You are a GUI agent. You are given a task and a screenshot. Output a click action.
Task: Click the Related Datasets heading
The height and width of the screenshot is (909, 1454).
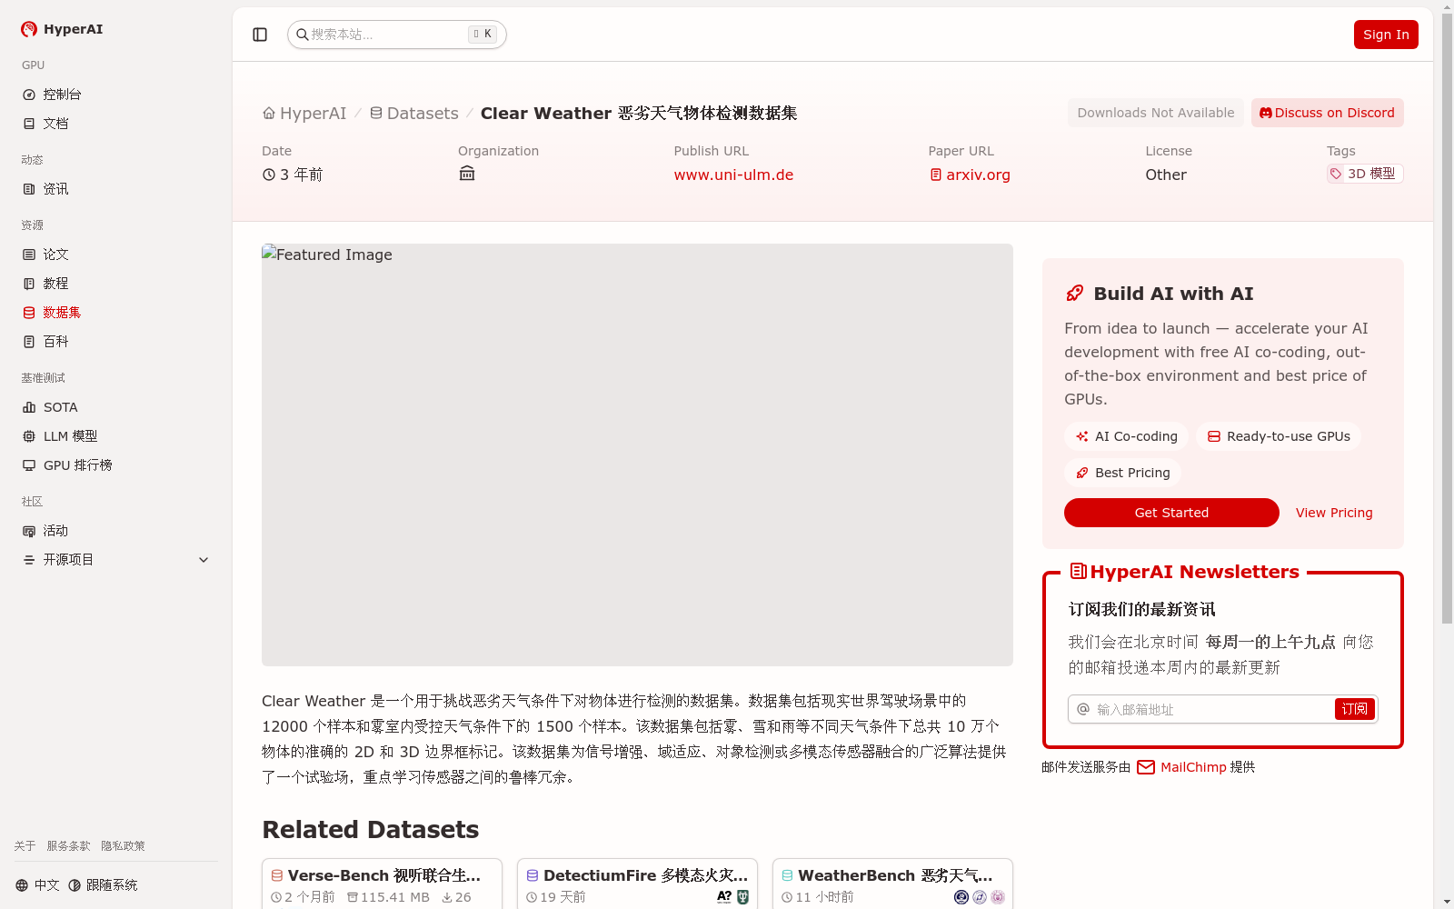tap(370, 830)
